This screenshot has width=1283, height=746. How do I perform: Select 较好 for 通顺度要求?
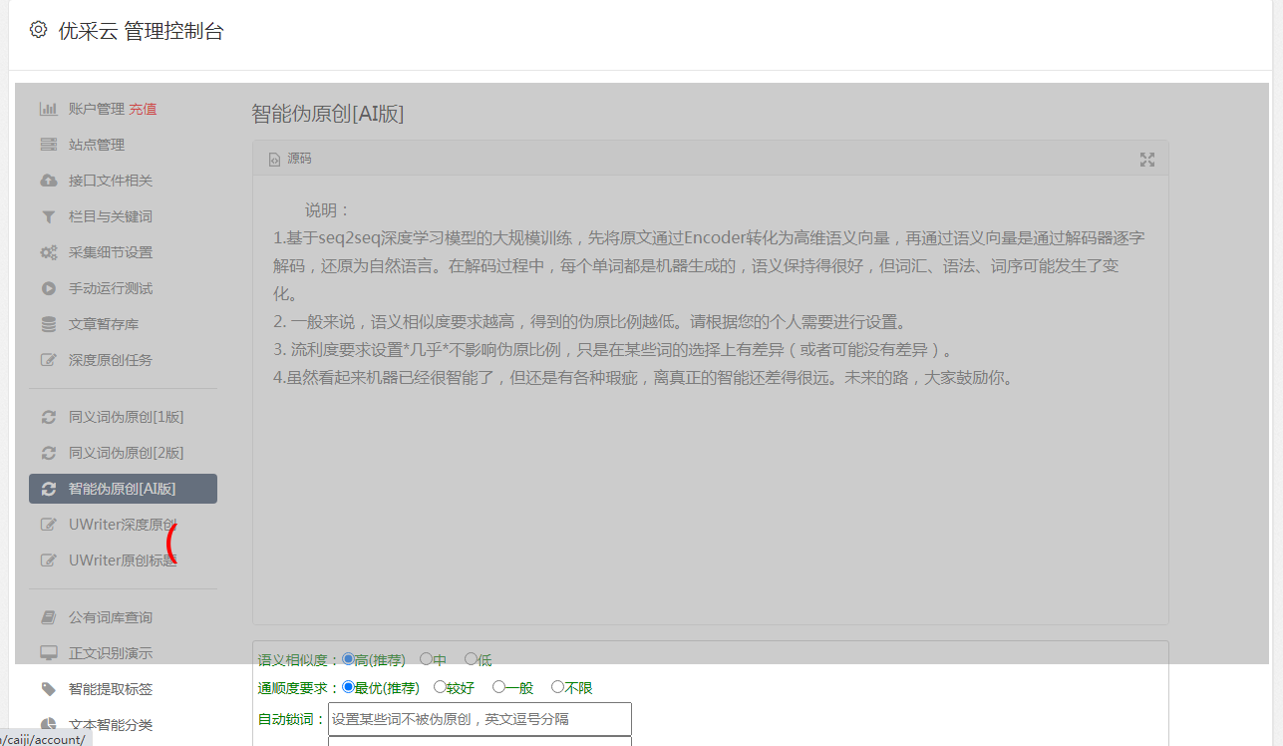click(x=440, y=687)
